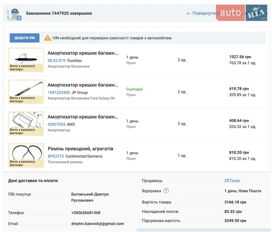Click the yellow VIN warning triangle icon
The image size is (272, 232).
[48, 38]
